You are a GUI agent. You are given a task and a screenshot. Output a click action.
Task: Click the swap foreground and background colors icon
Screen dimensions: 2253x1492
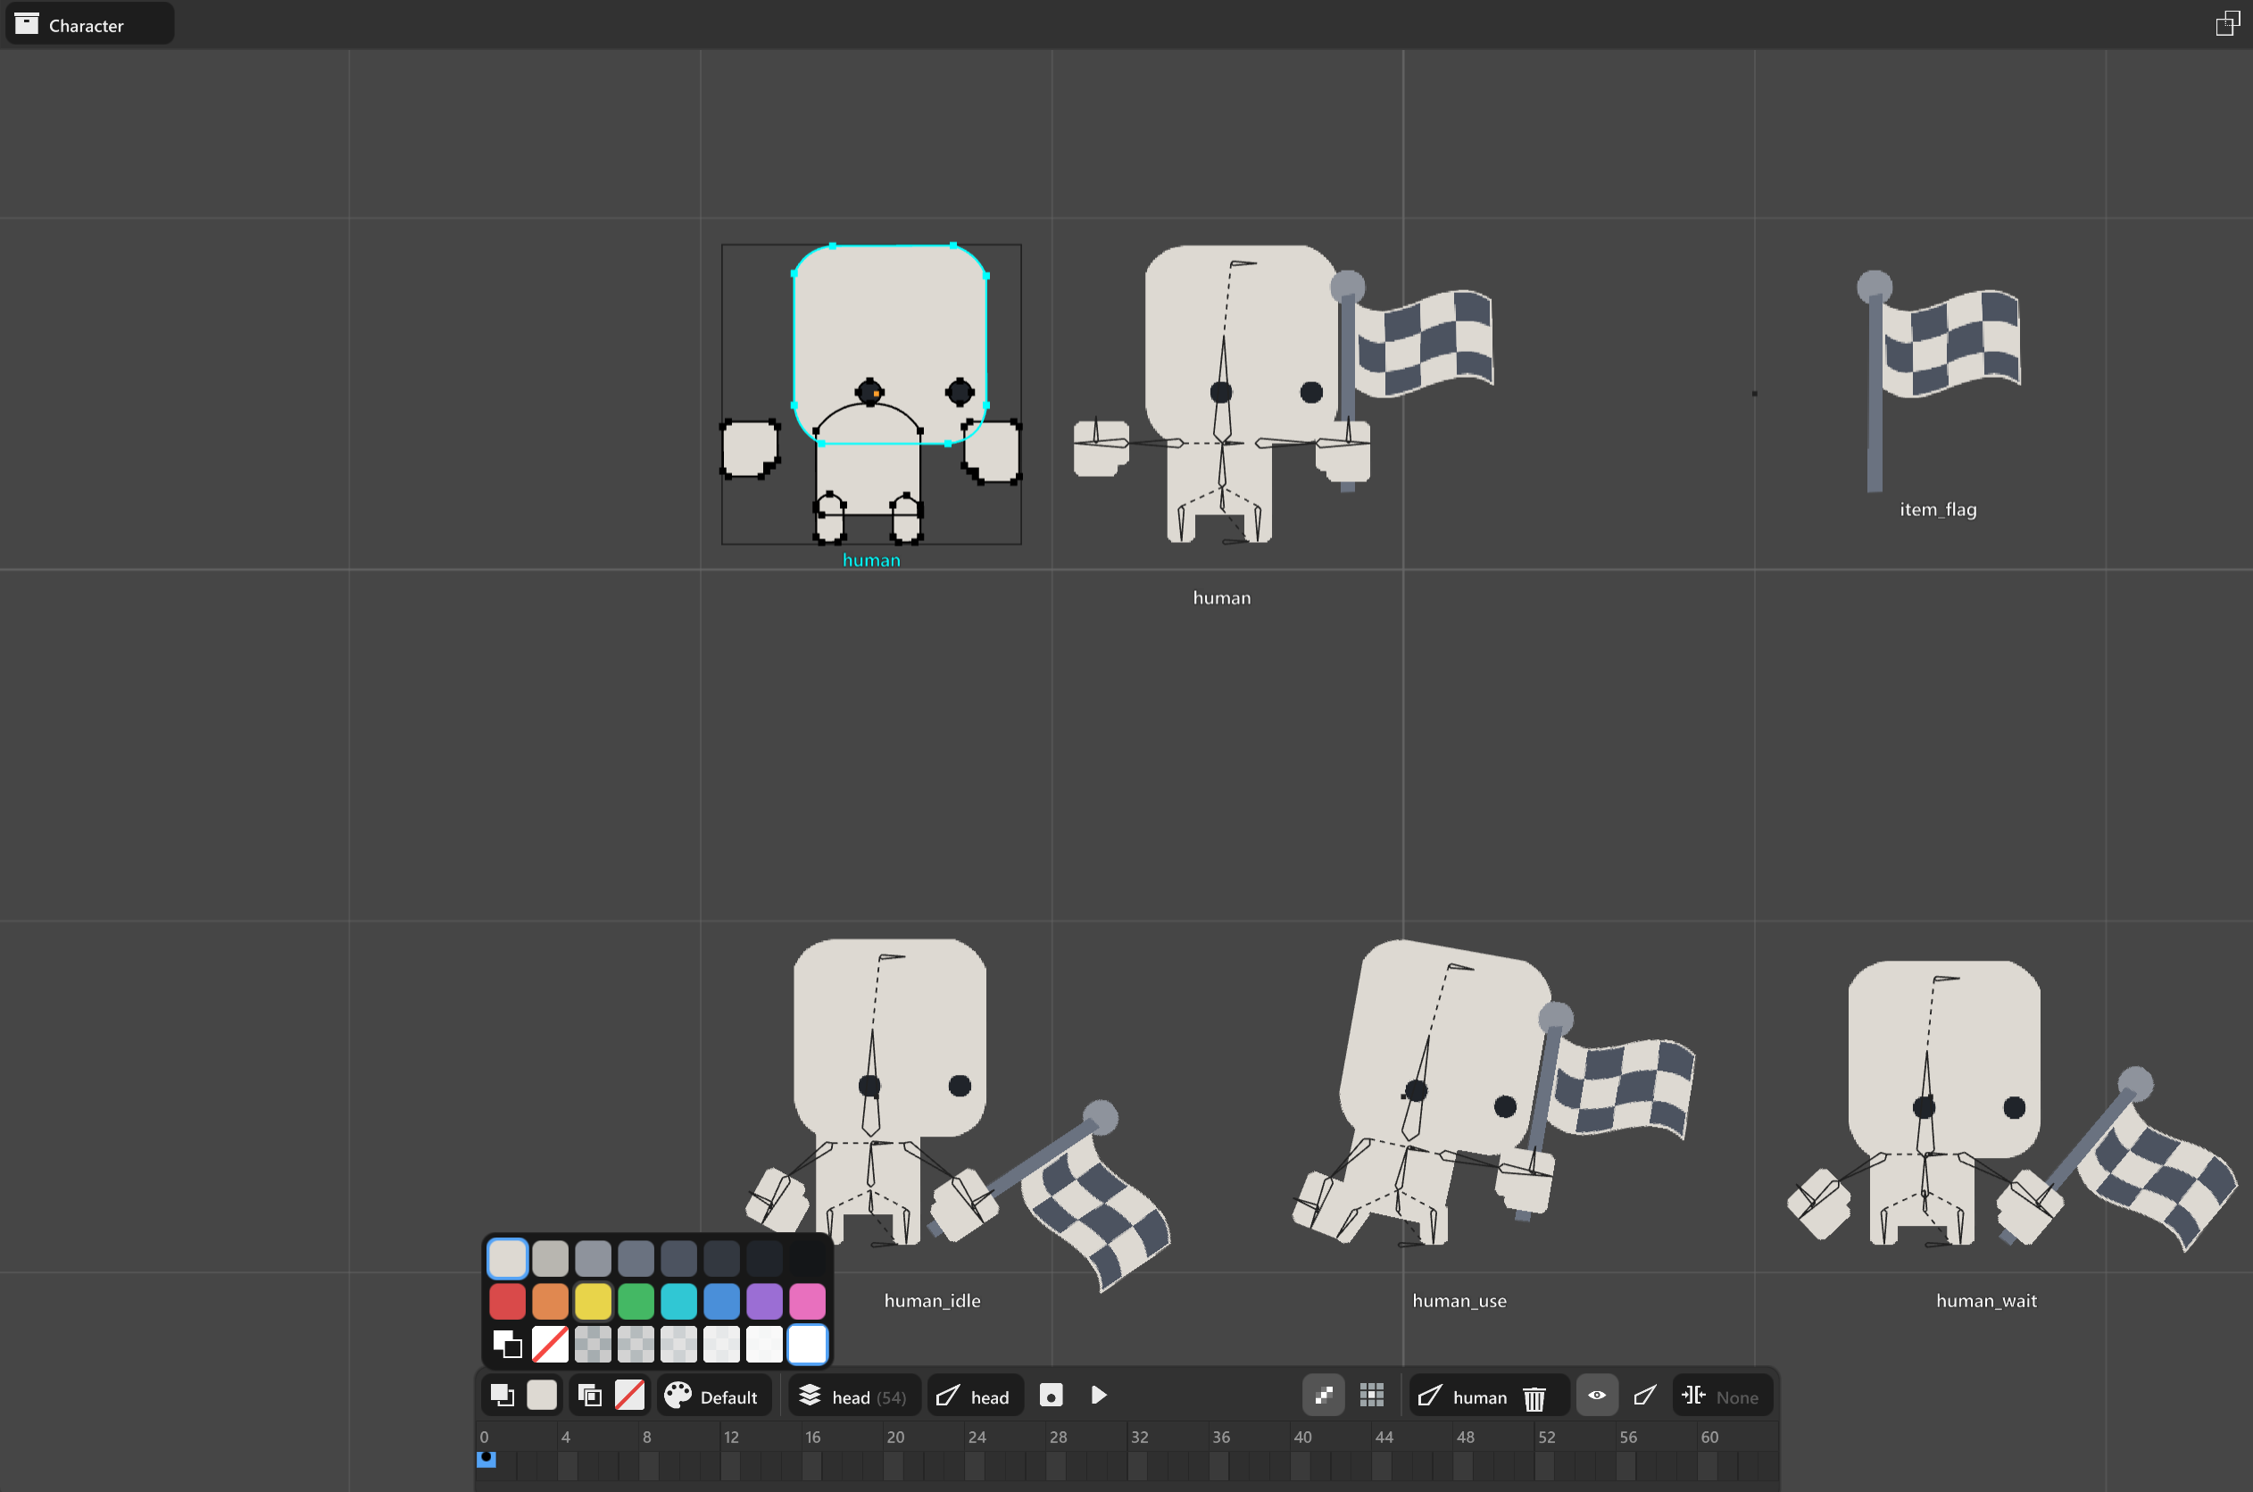[x=503, y=1396]
